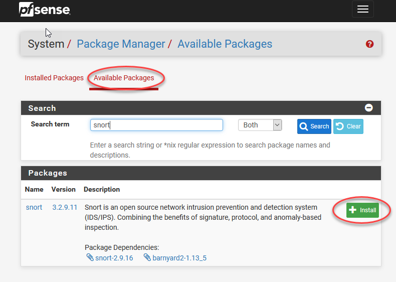Open the red help question mark icon
Image resolution: width=396 pixels, height=282 pixels.
pos(369,44)
